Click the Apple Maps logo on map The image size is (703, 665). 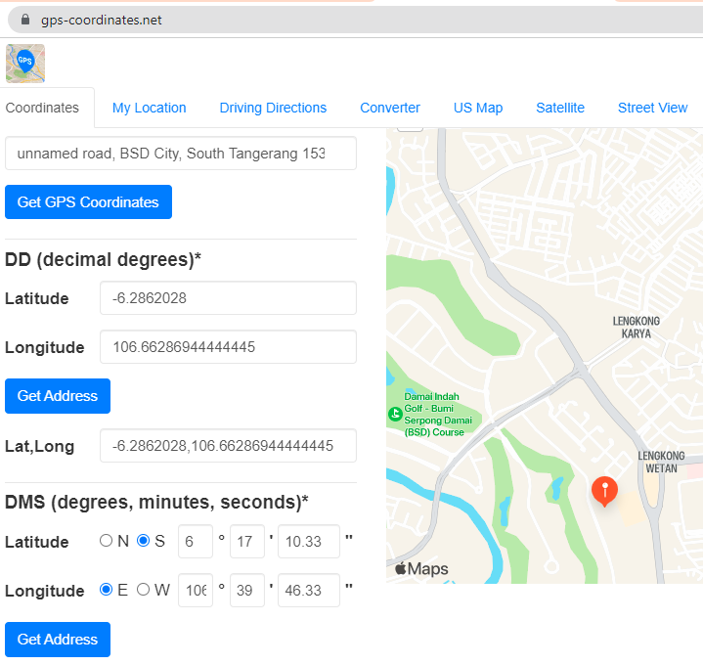pyautogui.click(x=421, y=568)
